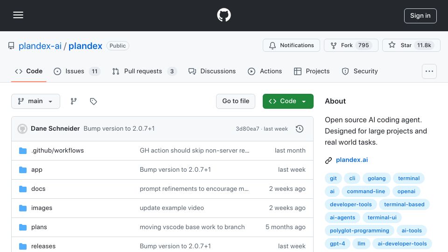Open commit hash 3d80ea7

(247, 129)
